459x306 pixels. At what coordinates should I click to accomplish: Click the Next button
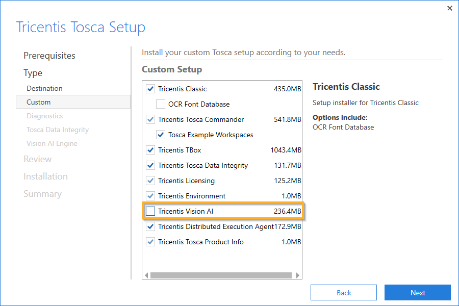click(x=417, y=293)
